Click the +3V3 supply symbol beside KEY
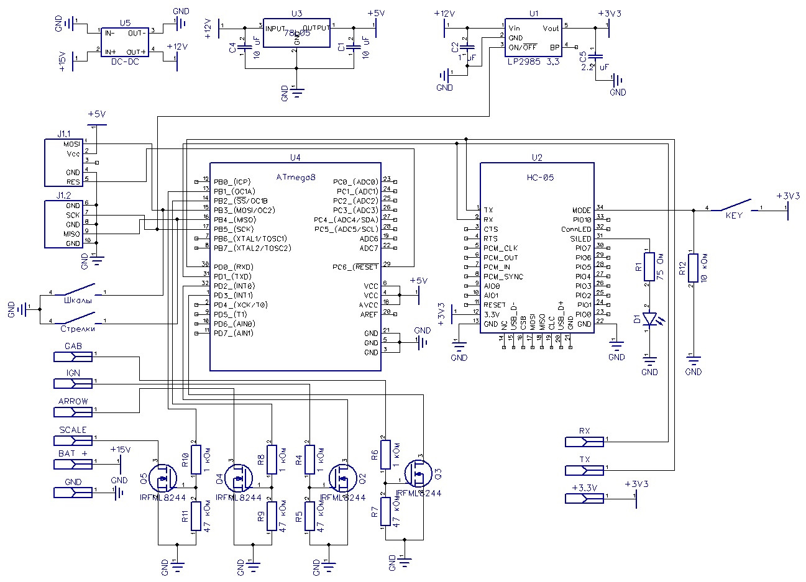Viewport: 806px width, 582px height. [788, 204]
